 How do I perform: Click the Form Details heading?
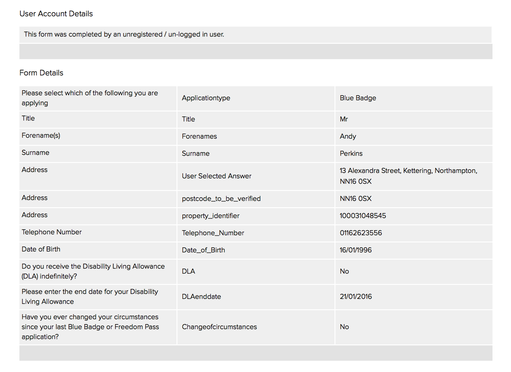(41, 73)
